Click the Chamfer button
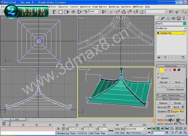The height and width of the screenshot is (136, 188). pyautogui.click(x=162, y=111)
